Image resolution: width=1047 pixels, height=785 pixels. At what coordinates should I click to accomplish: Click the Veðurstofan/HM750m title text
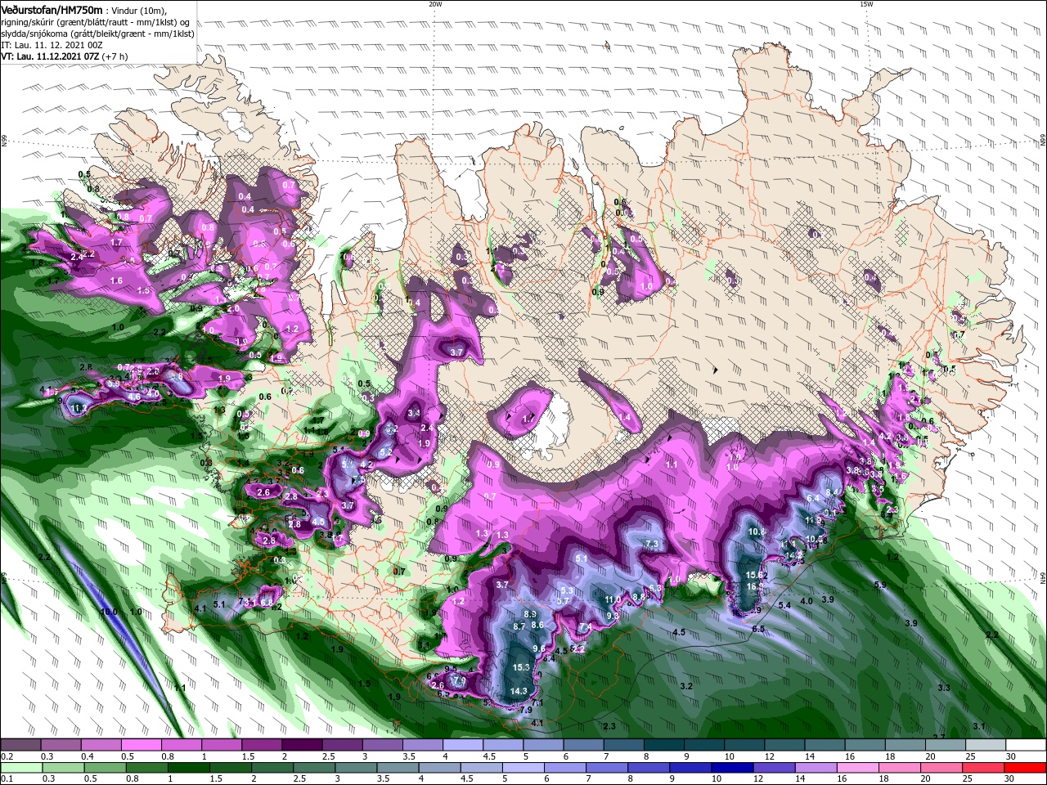coord(52,9)
